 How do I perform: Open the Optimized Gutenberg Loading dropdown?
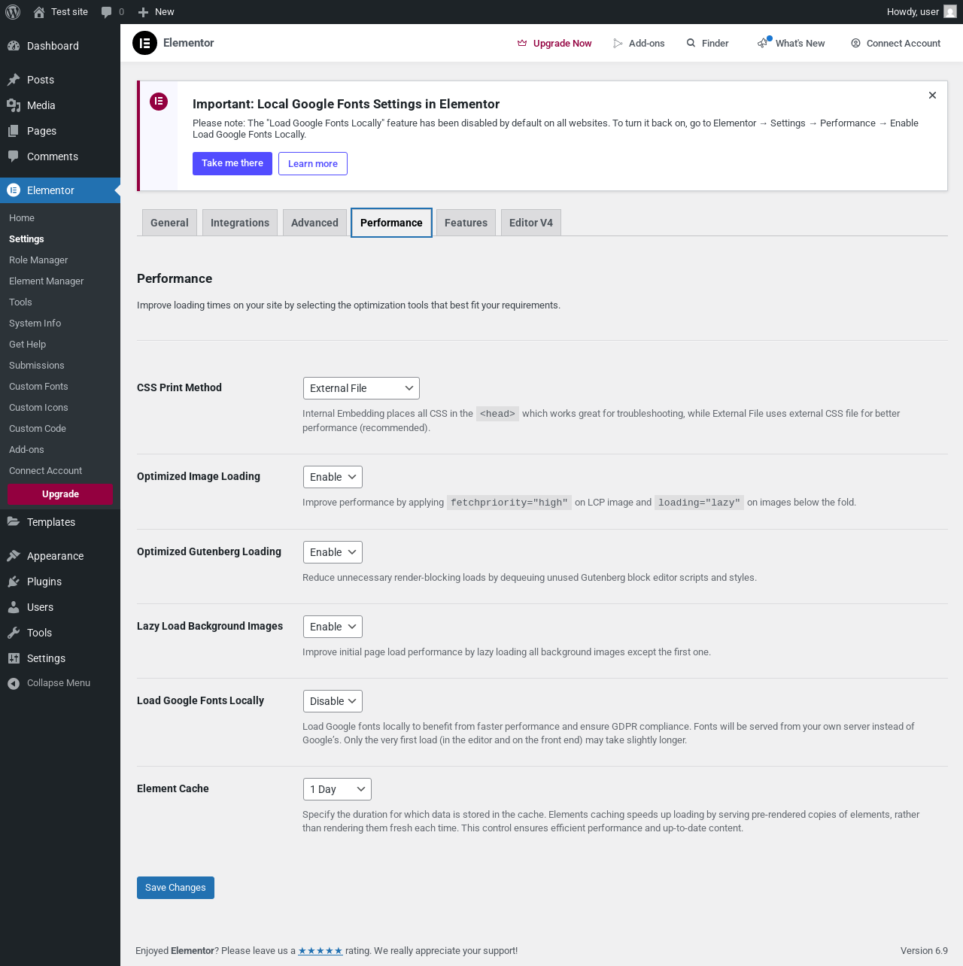tap(333, 552)
